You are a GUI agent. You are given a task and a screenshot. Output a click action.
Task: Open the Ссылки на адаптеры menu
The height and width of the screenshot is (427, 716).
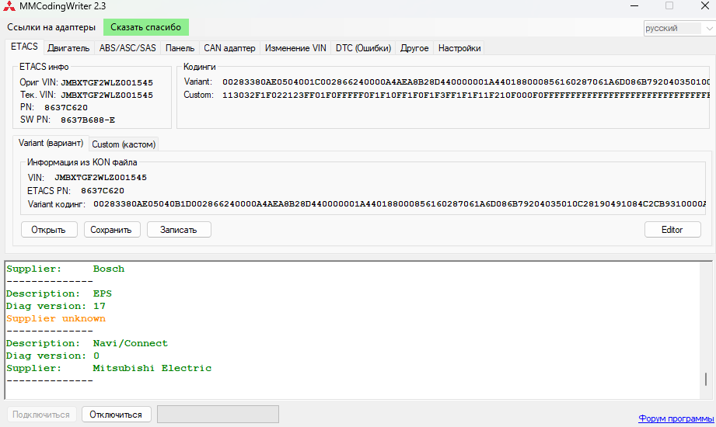[x=51, y=27]
